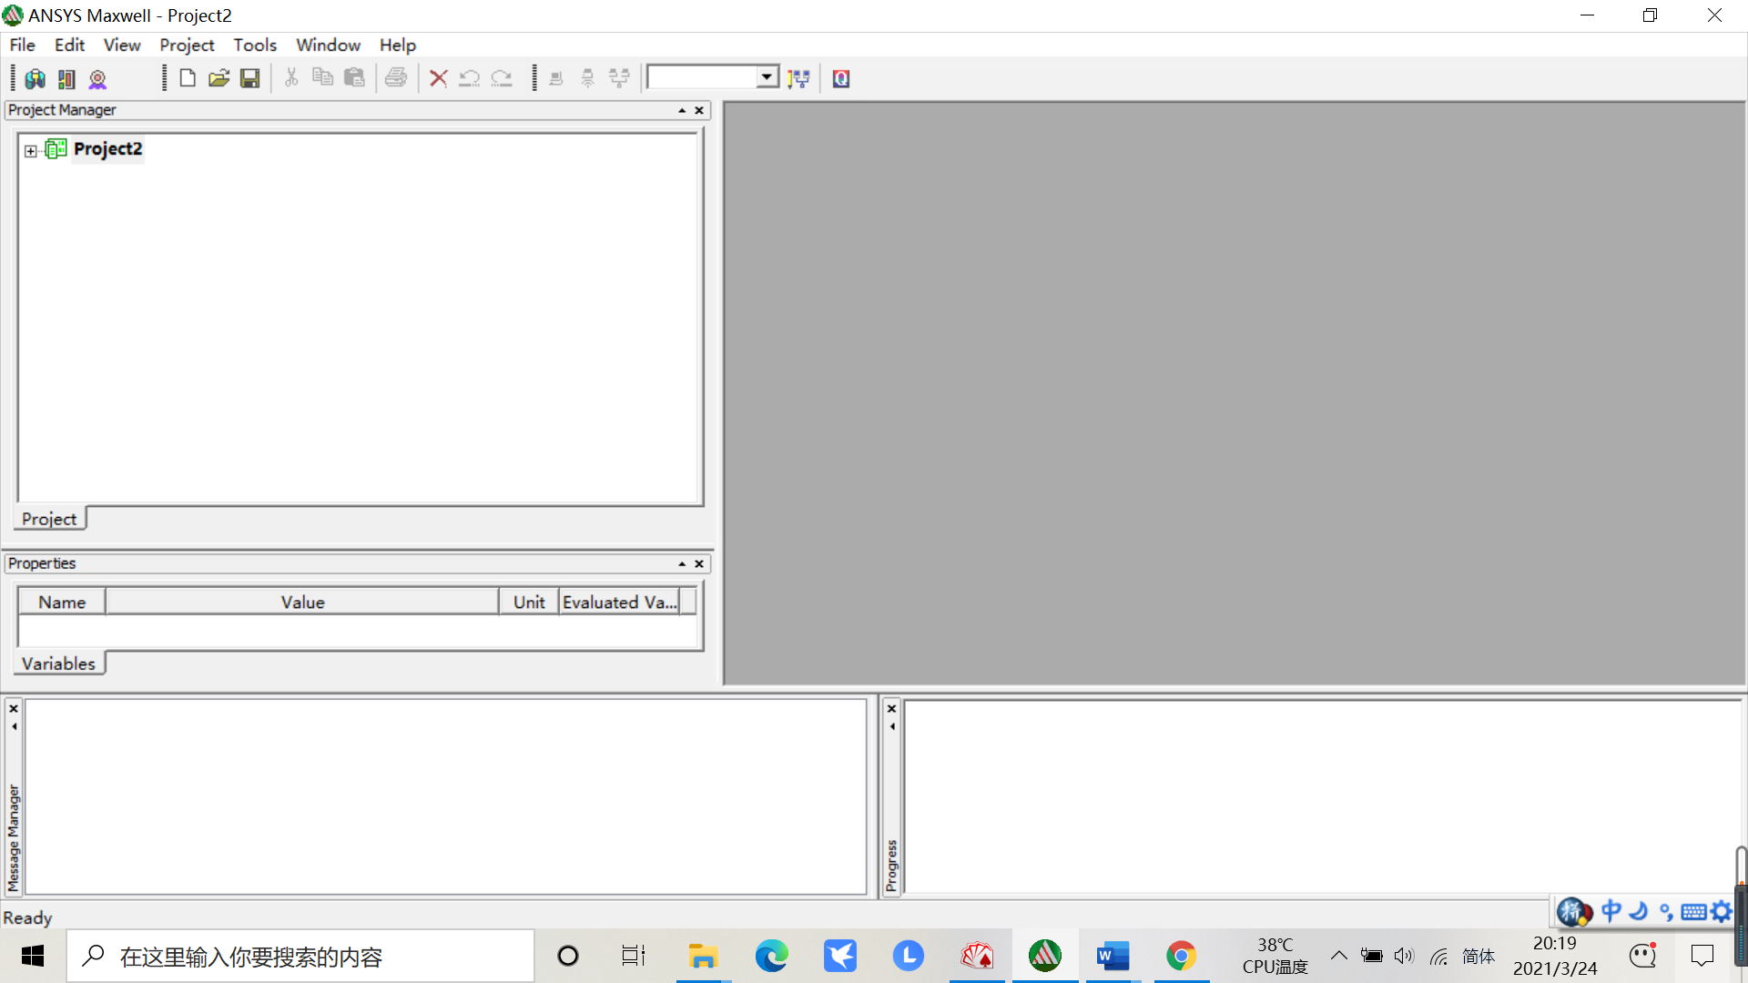Open the Tools menu

click(254, 45)
